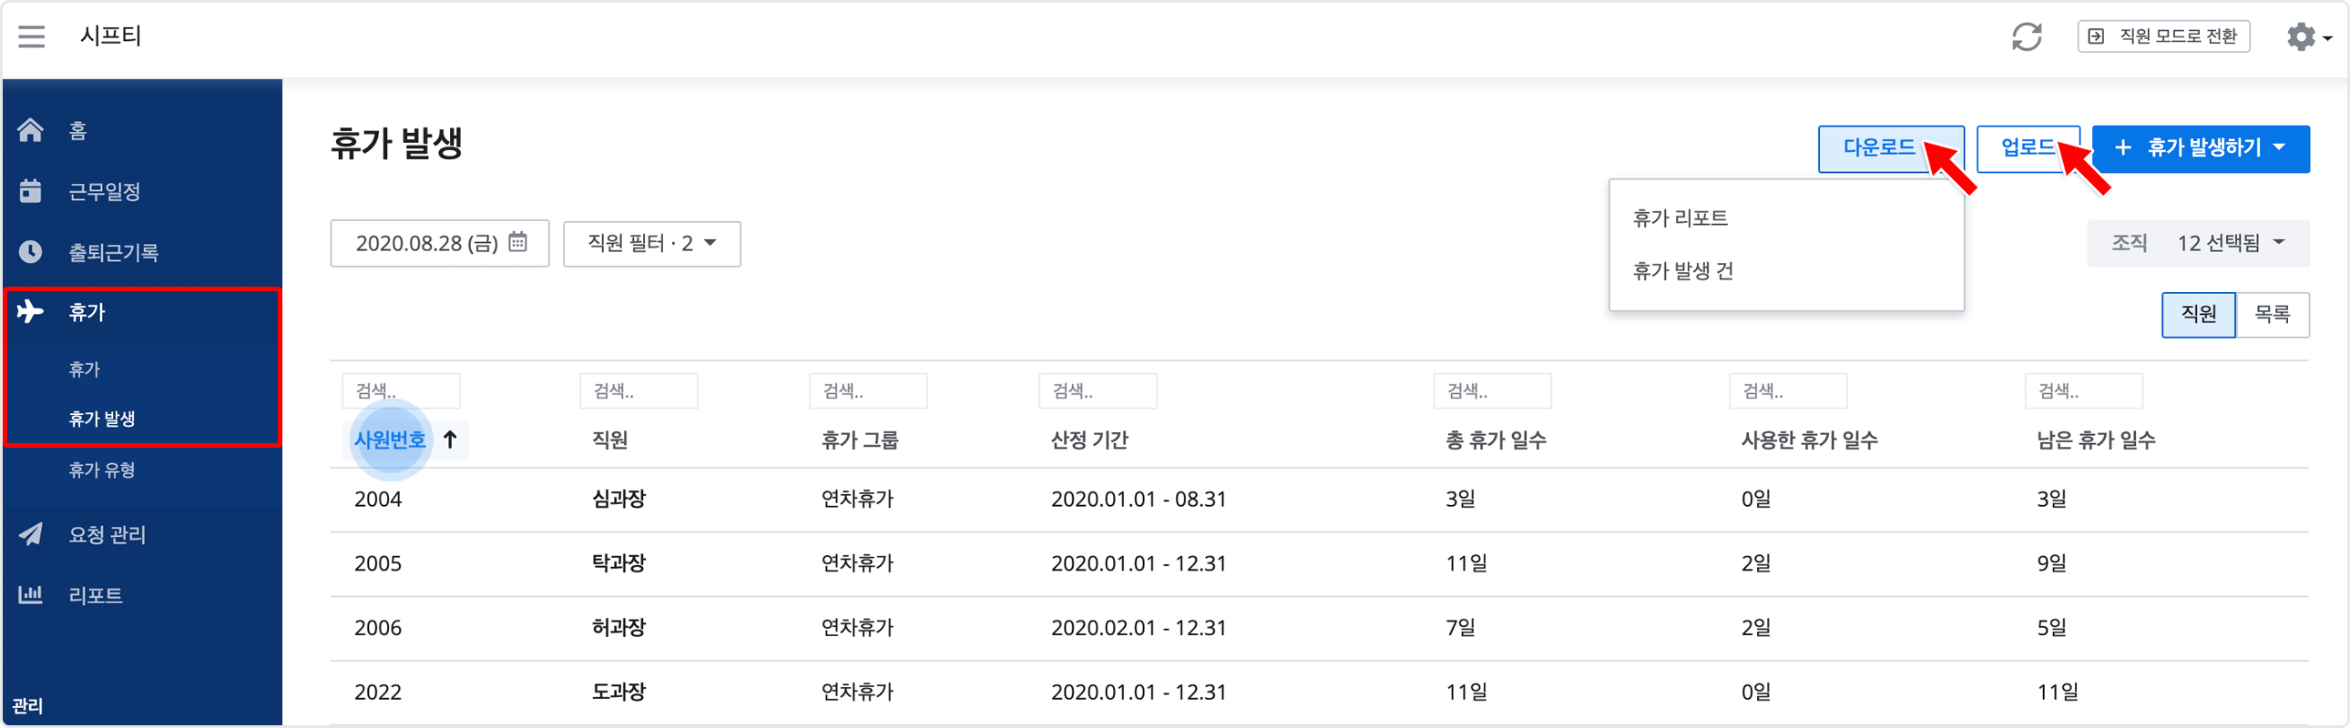Toggle 사원번호 column sort arrow

450,440
